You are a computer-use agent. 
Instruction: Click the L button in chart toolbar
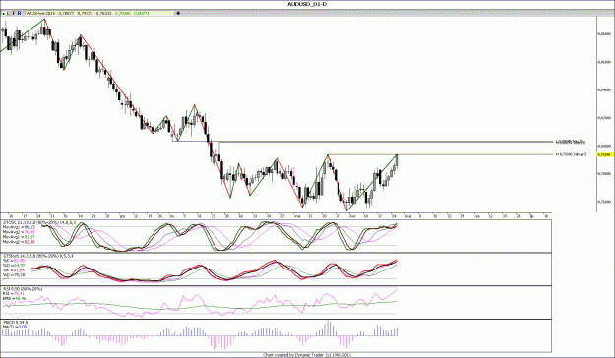8,13
